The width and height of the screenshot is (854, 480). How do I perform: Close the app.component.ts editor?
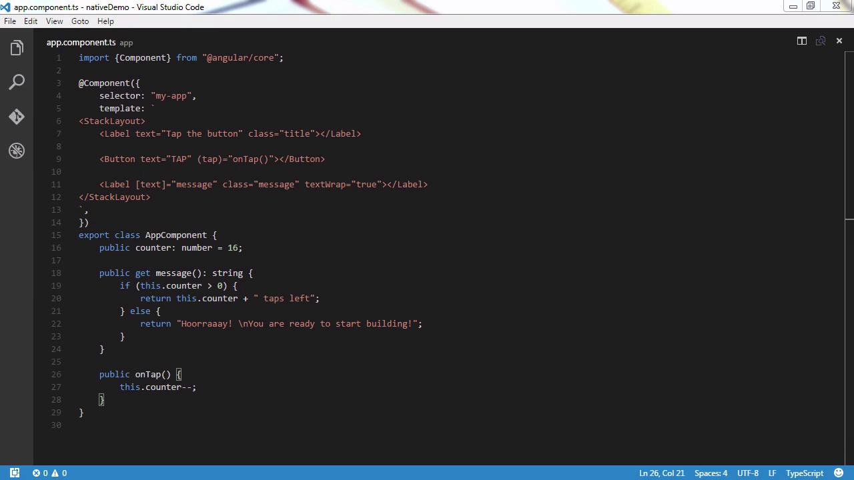pyautogui.click(x=839, y=41)
